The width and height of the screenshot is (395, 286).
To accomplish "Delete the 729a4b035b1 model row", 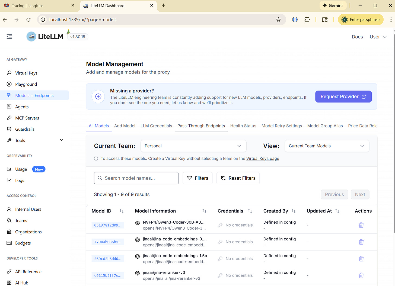I will tap(361, 242).
